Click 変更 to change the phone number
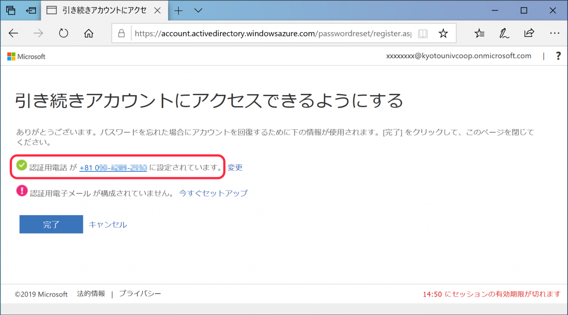The image size is (568, 315). tap(235, 167)
